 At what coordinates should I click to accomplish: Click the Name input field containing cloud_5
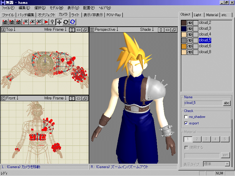(x=203, y=103)
